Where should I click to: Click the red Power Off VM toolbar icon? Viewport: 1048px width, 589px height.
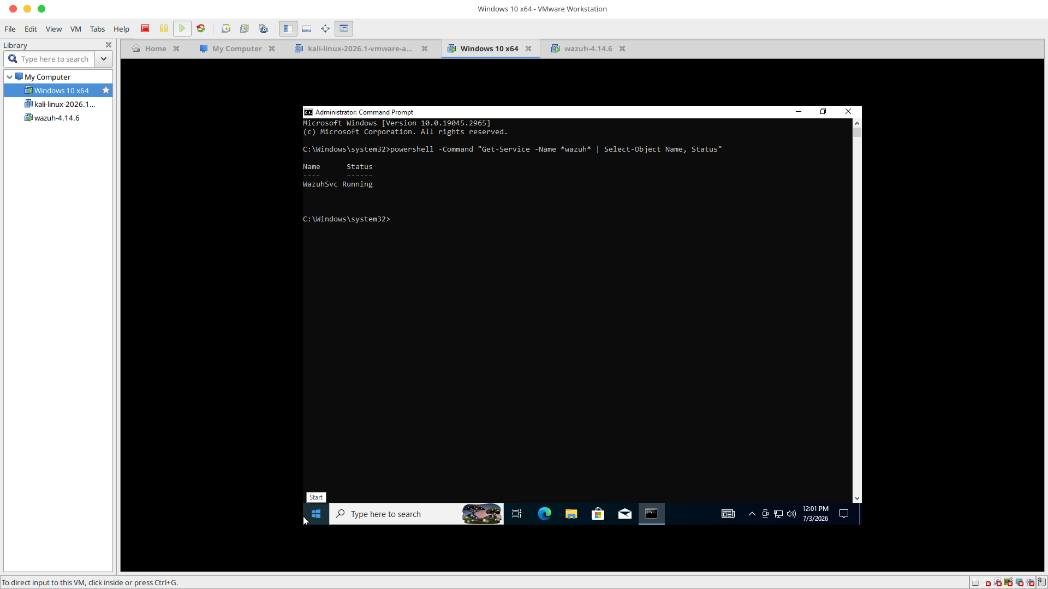[x=145, y=28]
